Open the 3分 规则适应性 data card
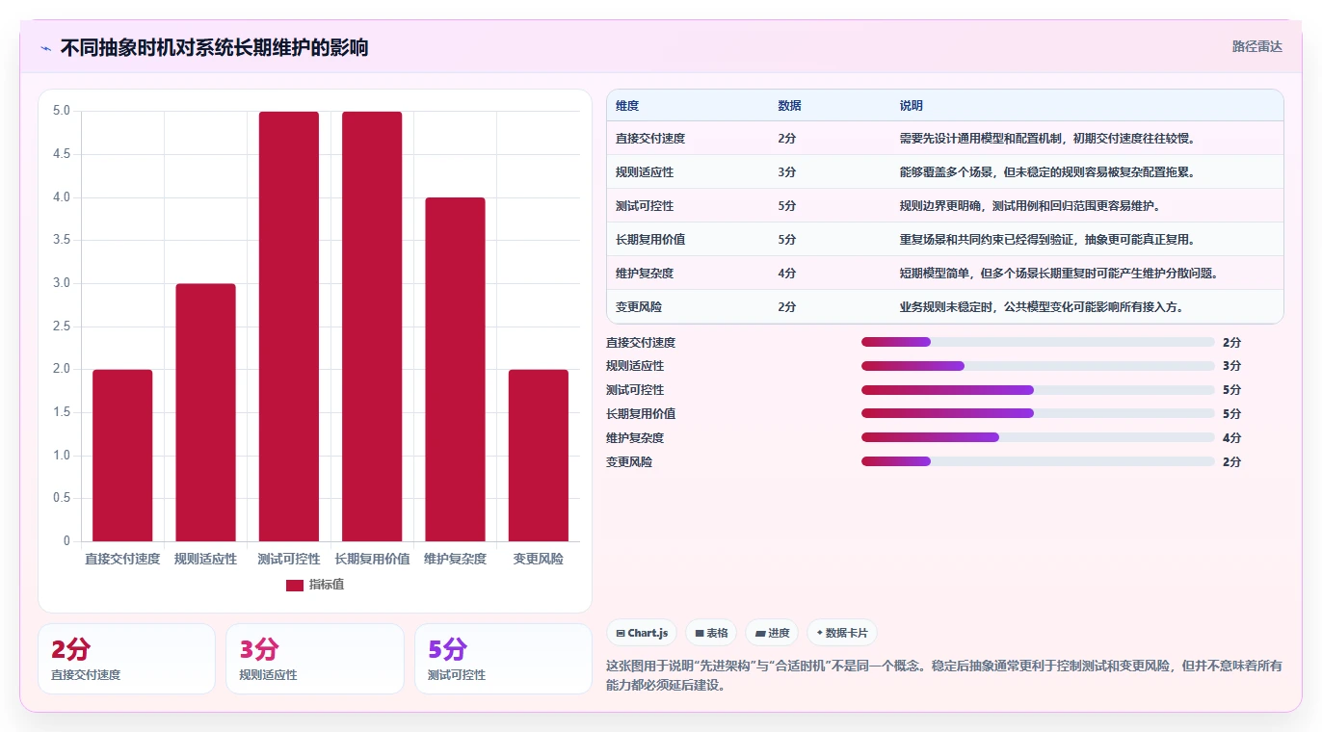 [x=315, y=659]
